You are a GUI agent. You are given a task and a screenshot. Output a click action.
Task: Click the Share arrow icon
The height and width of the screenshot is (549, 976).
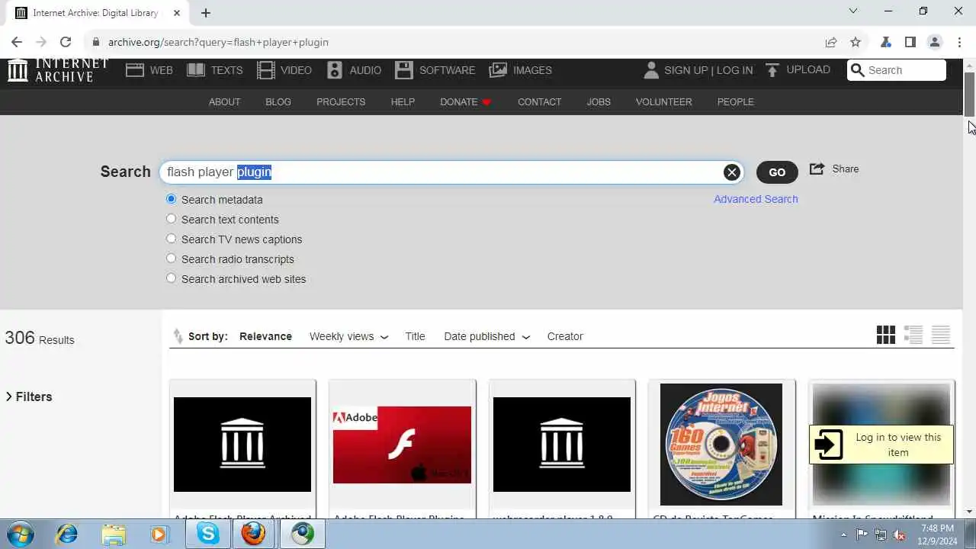tap(817, 169)
